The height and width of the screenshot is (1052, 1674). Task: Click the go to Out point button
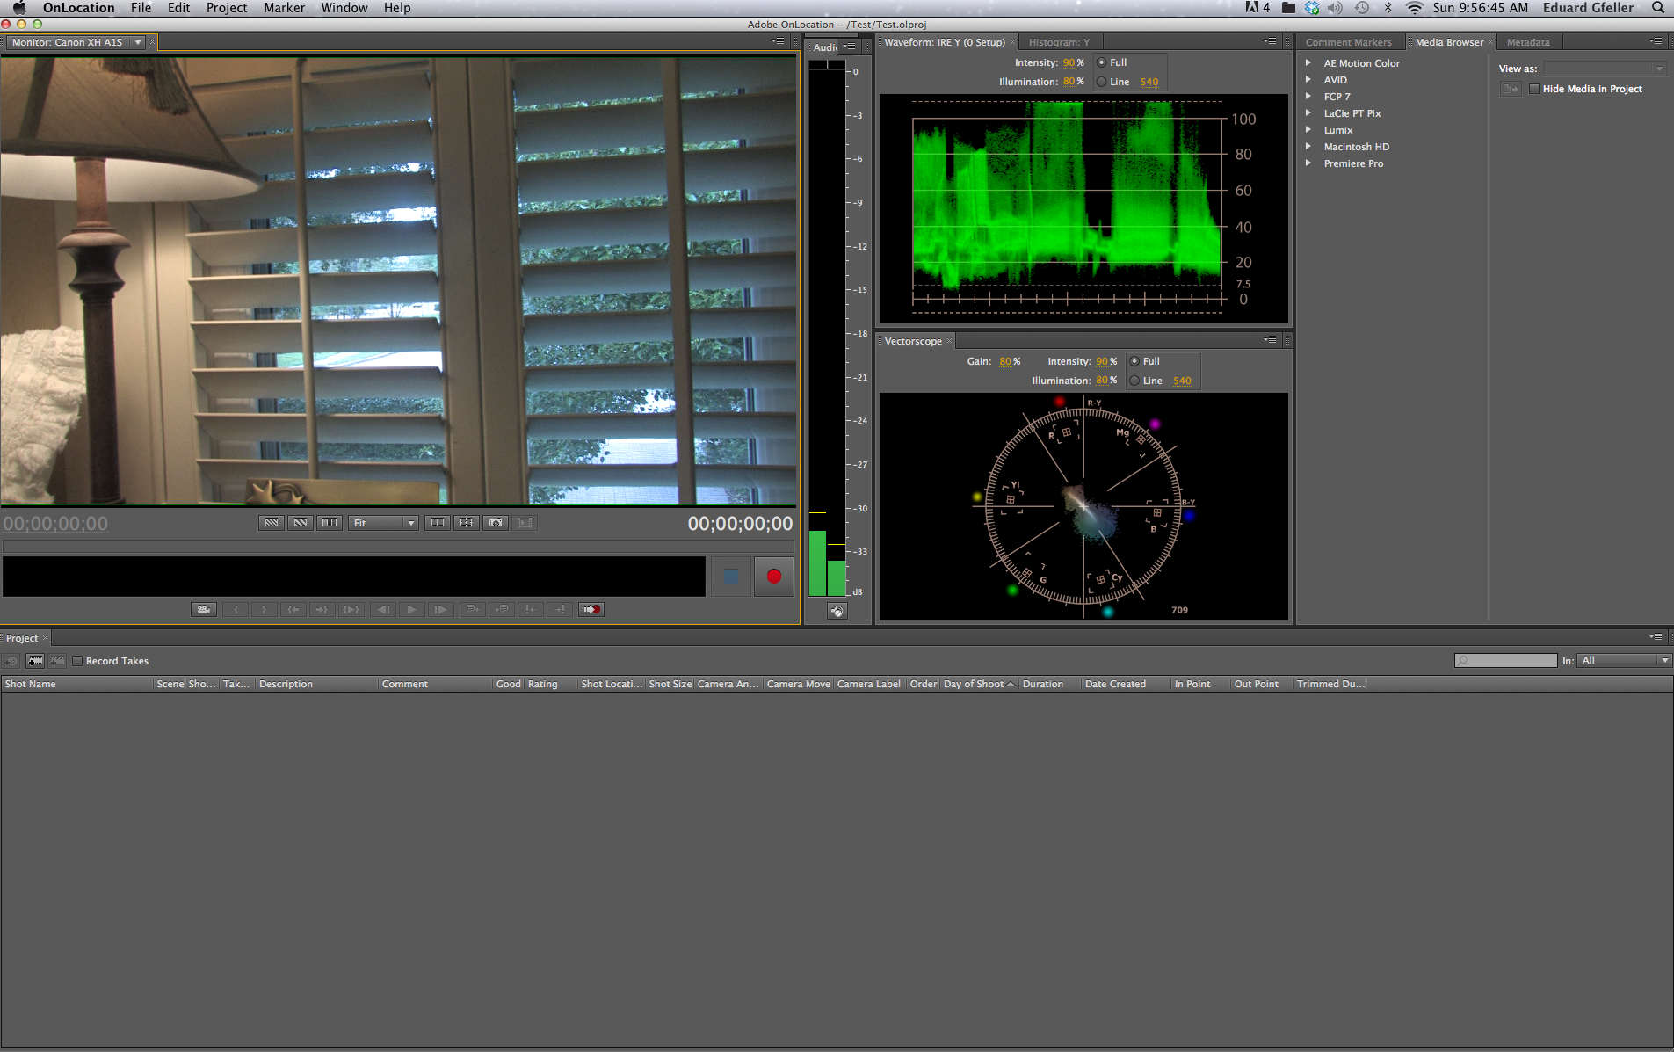[x=322, y=609]
